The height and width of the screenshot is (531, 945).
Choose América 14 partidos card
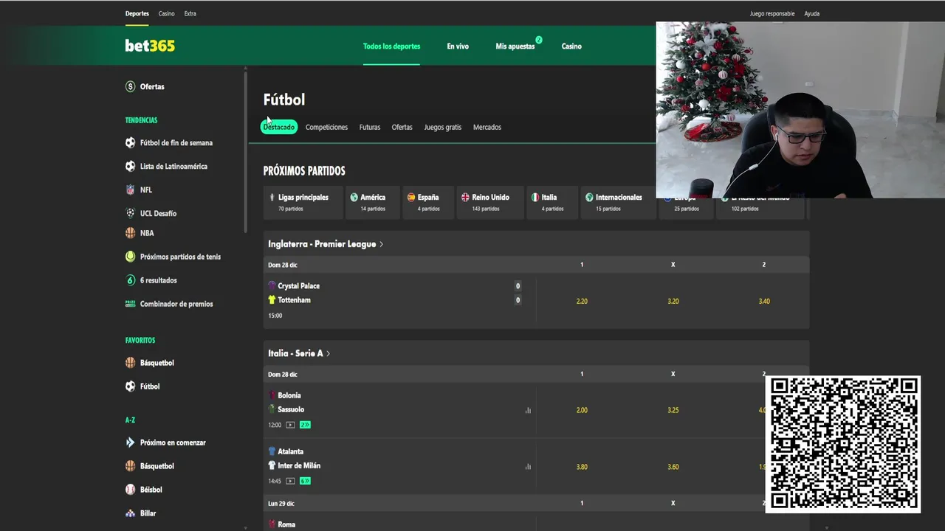[x=372, y=202]
